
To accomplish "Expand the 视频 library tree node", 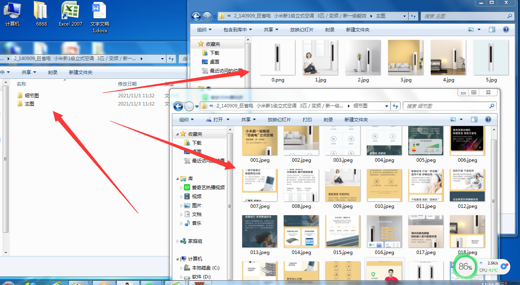I will pos(181,197).
